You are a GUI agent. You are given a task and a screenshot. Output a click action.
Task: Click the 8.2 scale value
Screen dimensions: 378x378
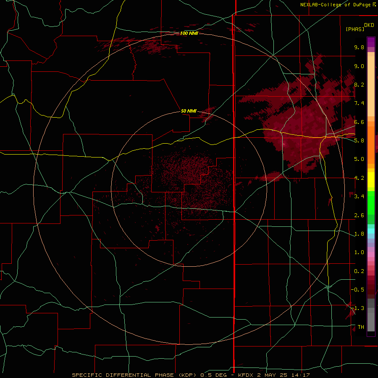pyautogui.click(x=359, y=84)
